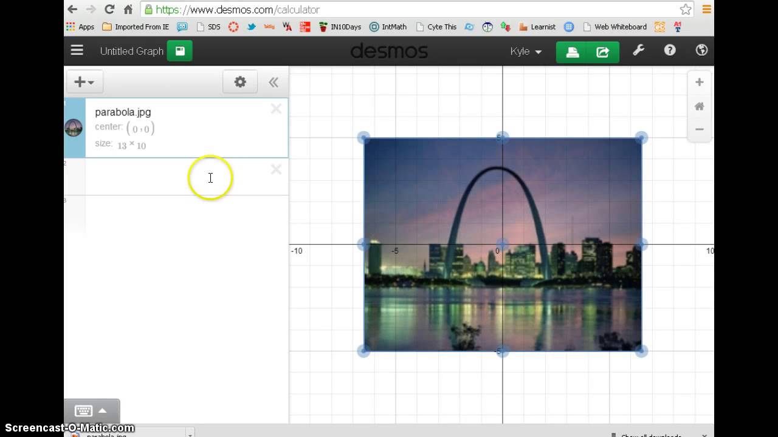The image size is (778, 437).
Task: Click the image's top-left resize handle
Action: [x=363, y=138]
